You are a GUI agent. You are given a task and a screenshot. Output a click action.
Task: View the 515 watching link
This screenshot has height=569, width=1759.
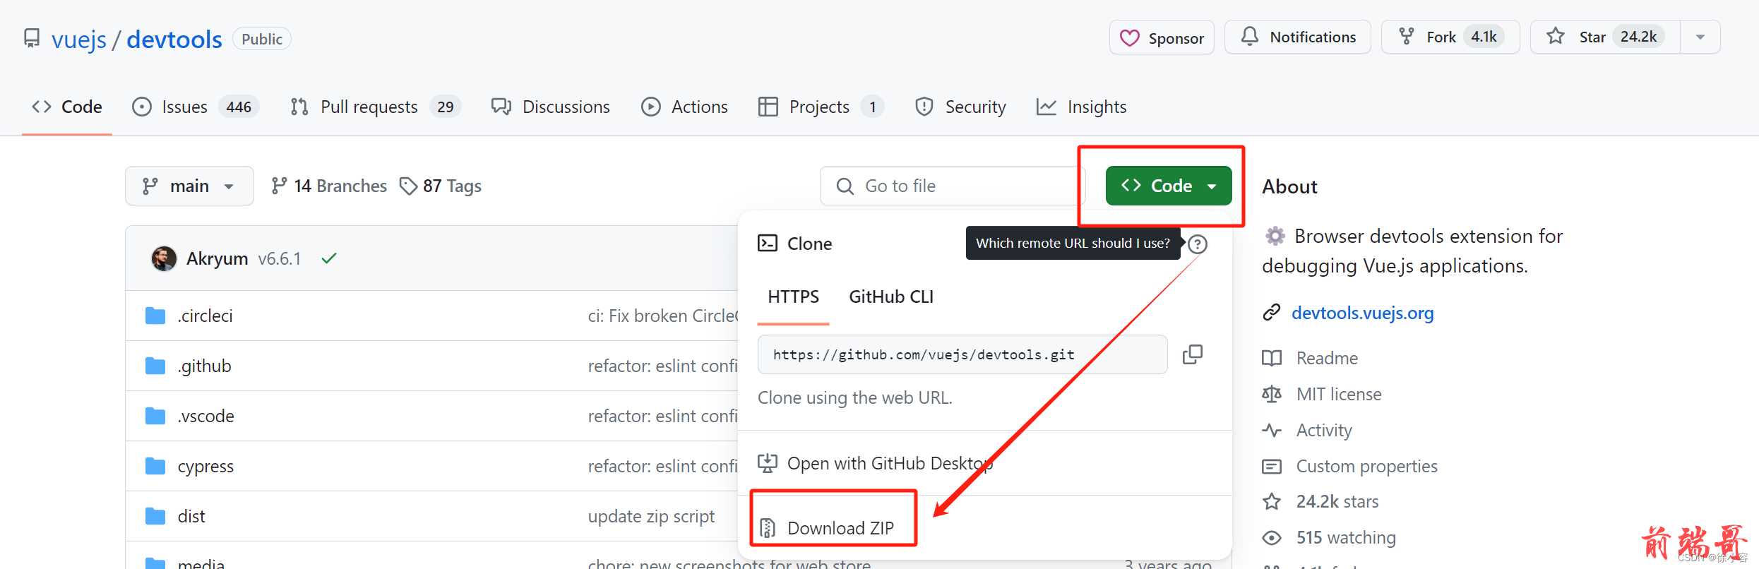click(x=1346, y=537)
